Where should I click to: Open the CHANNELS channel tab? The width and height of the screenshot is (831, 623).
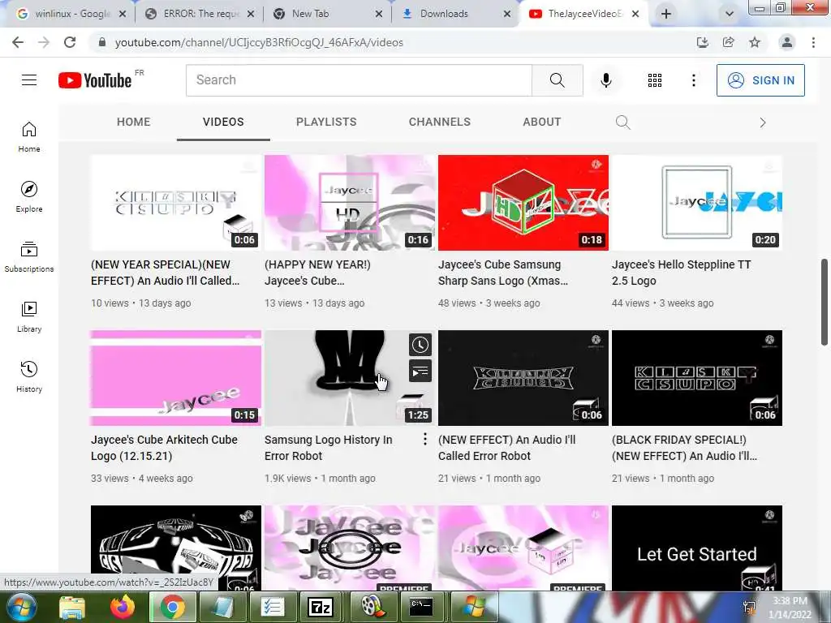pos(439,122)
